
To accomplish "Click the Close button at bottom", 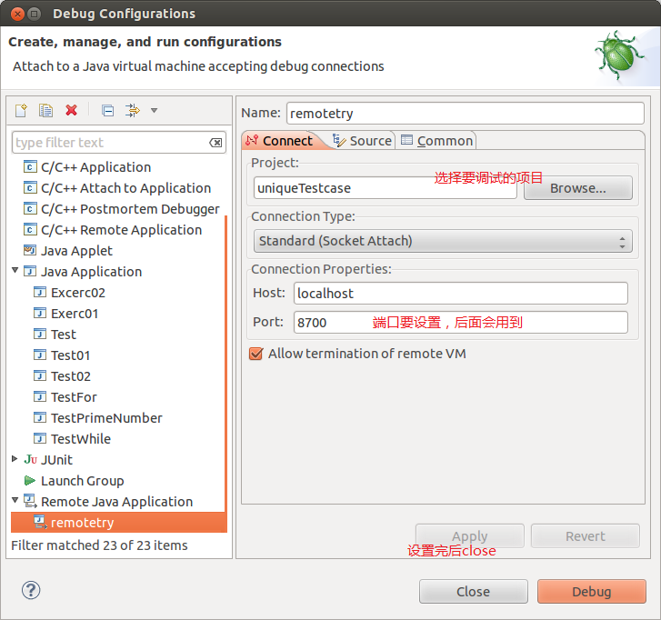I will pos(474,592).
